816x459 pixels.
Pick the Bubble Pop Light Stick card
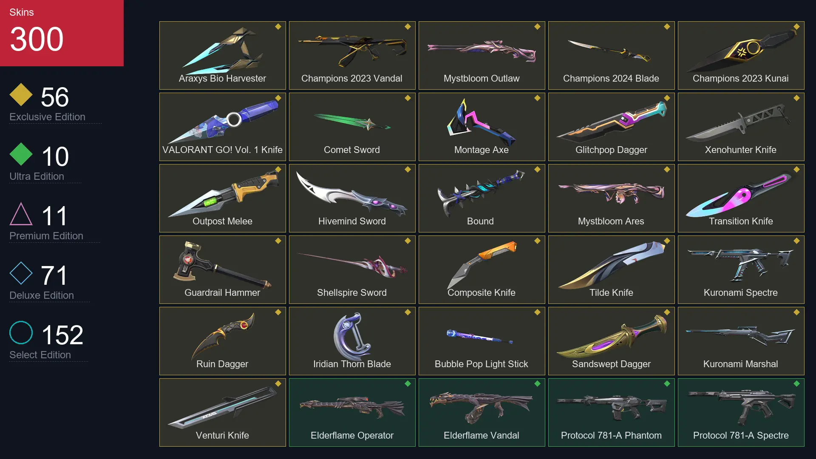pyautogui.click(x=482, y=341)
